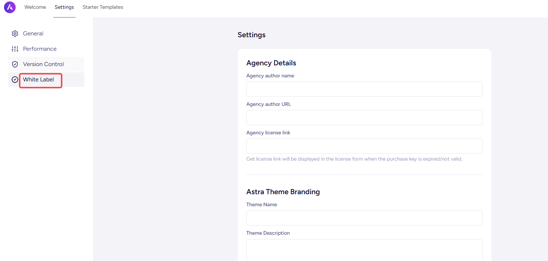Select White Label in the sidebar

39,80
